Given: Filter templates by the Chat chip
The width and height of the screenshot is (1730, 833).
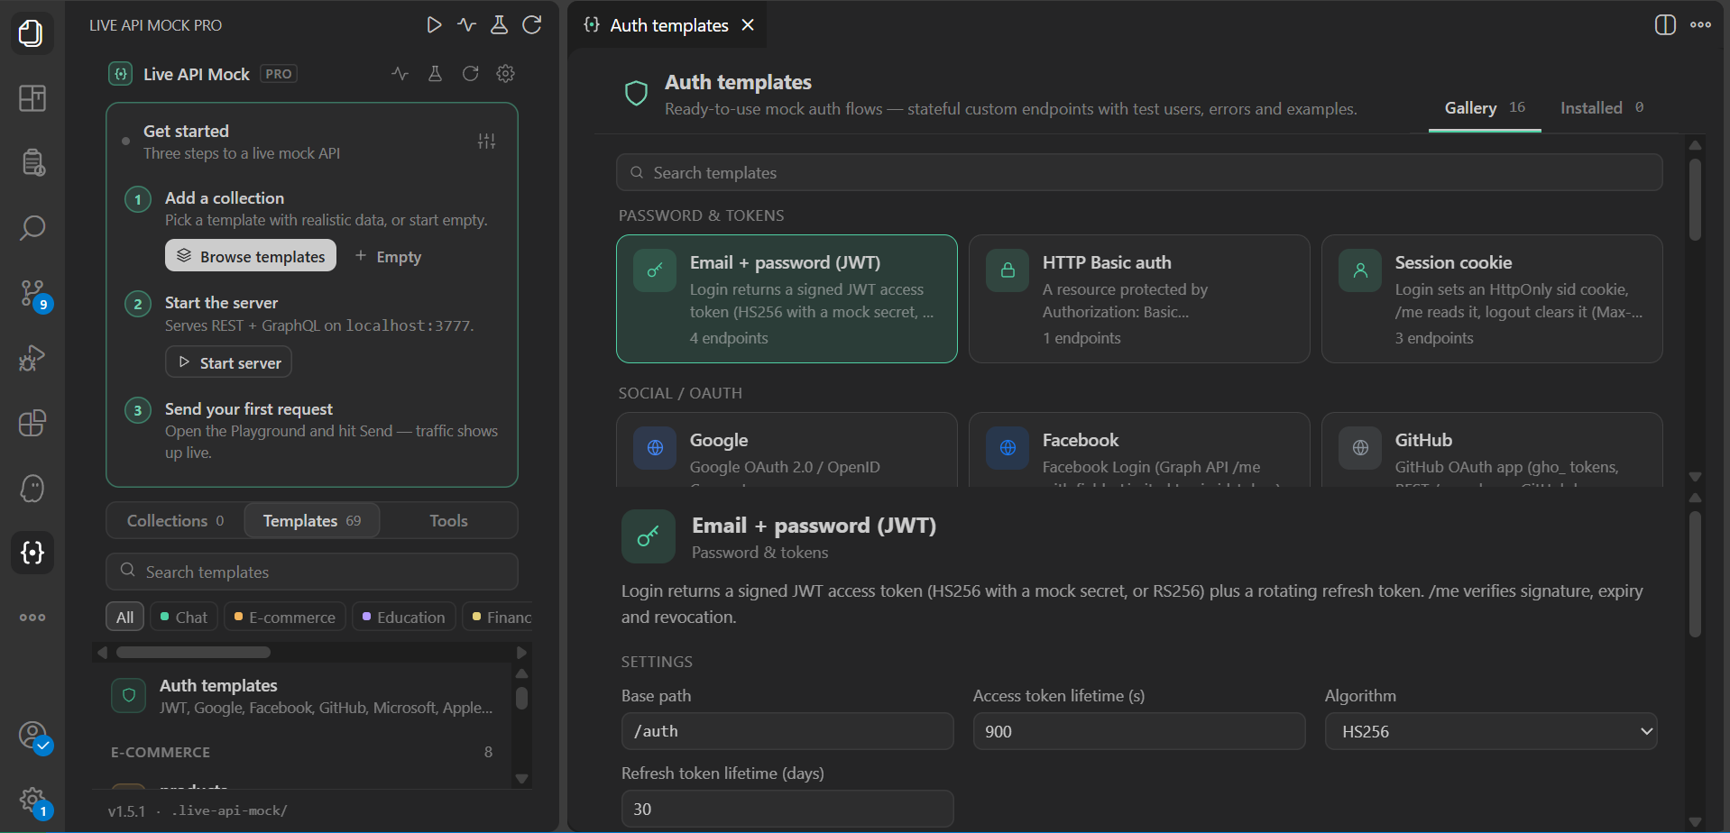Looking at the screenshot, I should click(183, 617).
